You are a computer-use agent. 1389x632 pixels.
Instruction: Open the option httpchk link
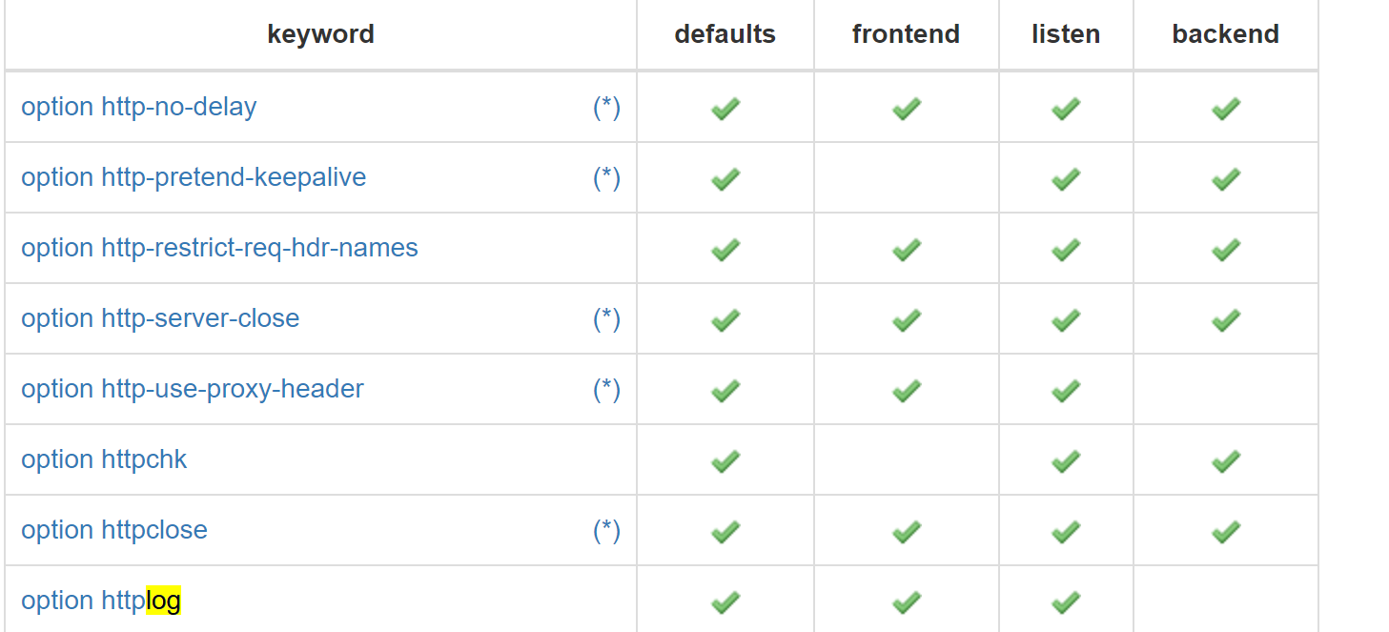tap(104, 459)
